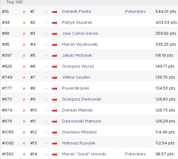The width and height of the screenshot is (178, 159).
Task: Click red down arrow next to #874
Action: click(x=24, y=111)
